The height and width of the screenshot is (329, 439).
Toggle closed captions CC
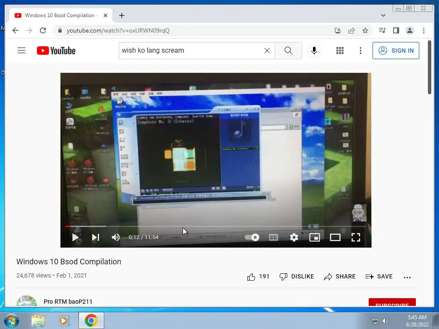point(273,237)
